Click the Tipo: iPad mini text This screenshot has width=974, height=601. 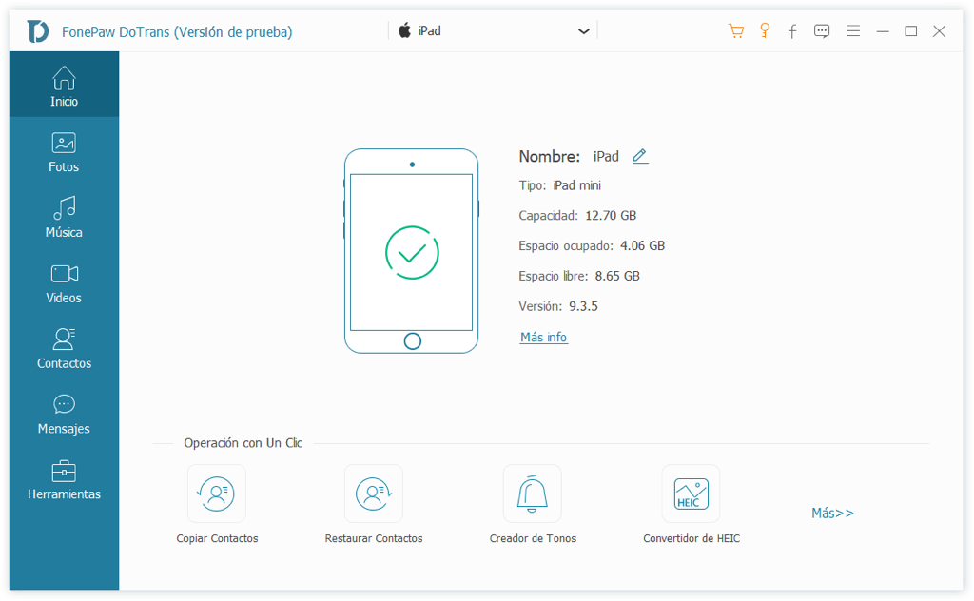559,185
